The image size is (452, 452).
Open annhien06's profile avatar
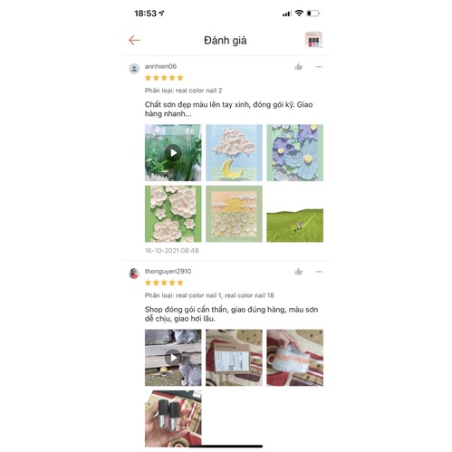click(134, 69)
